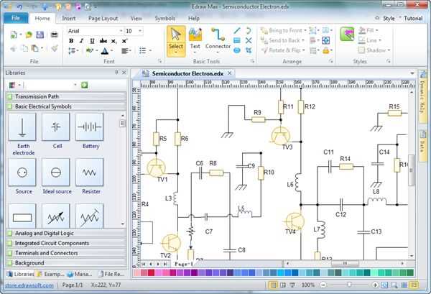Toggle the grid view in status bar
Screen dimensions: 431x294
[x=404, y=285]
